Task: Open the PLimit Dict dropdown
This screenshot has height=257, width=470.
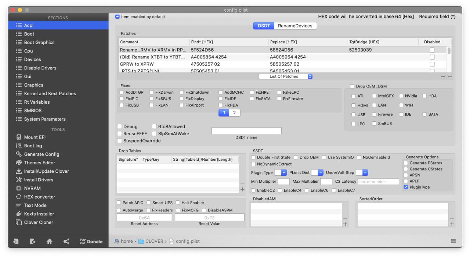Action: click(x=317, y=172)
